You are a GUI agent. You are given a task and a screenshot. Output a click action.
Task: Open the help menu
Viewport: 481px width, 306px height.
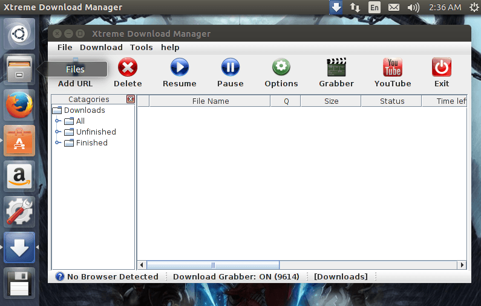[170, 48]
